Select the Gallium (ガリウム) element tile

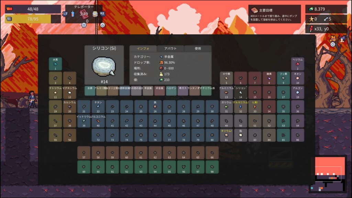coord(226,107)
